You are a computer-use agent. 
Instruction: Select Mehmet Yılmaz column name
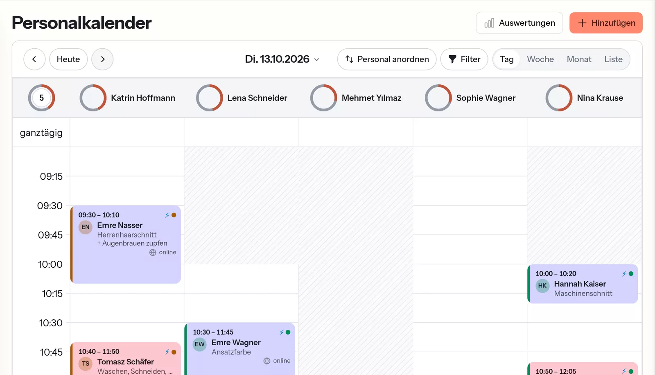[371, 98]
